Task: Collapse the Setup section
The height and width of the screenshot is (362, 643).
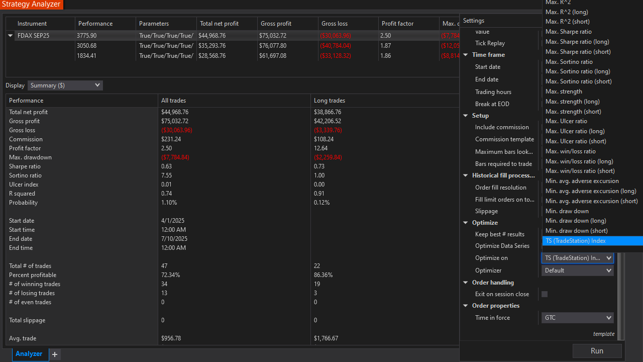Action: click(x=466, y=115)
